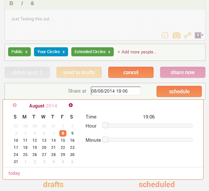This screenshot has height=191, width=209.
Task: Pick August 30 in the calendar
Action: click(72, 155)
